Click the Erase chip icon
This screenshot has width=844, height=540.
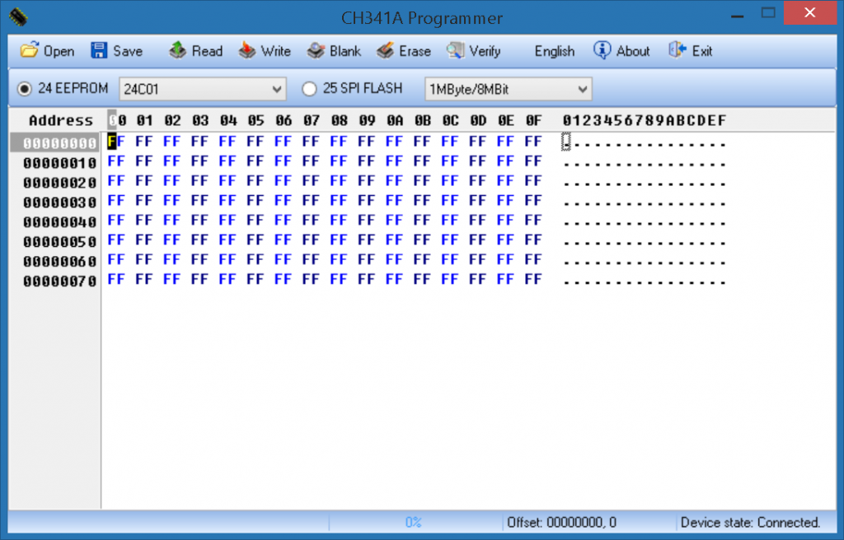click(386, 50)
